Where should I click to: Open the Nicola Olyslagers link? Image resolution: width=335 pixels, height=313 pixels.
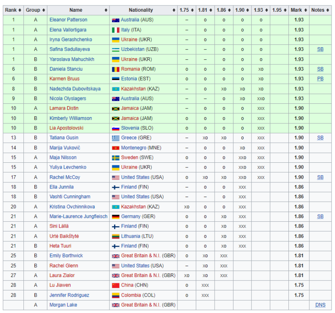pos(68,98)
